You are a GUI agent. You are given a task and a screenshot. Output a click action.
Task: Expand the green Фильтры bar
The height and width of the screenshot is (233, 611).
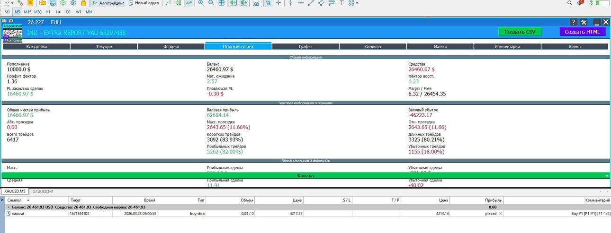[x=305, y=175]
